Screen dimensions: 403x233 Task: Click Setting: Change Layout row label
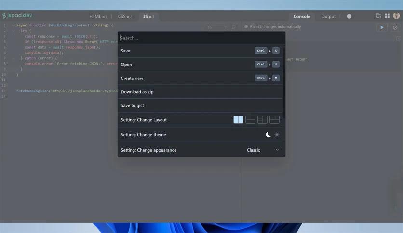(x=144, y=120)
